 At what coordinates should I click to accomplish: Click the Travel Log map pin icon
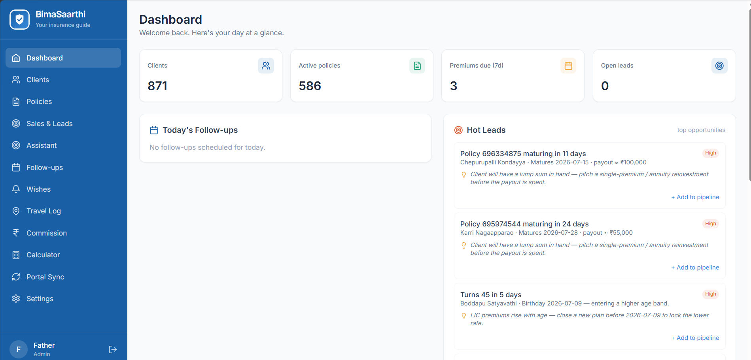(x=16, y=211)
